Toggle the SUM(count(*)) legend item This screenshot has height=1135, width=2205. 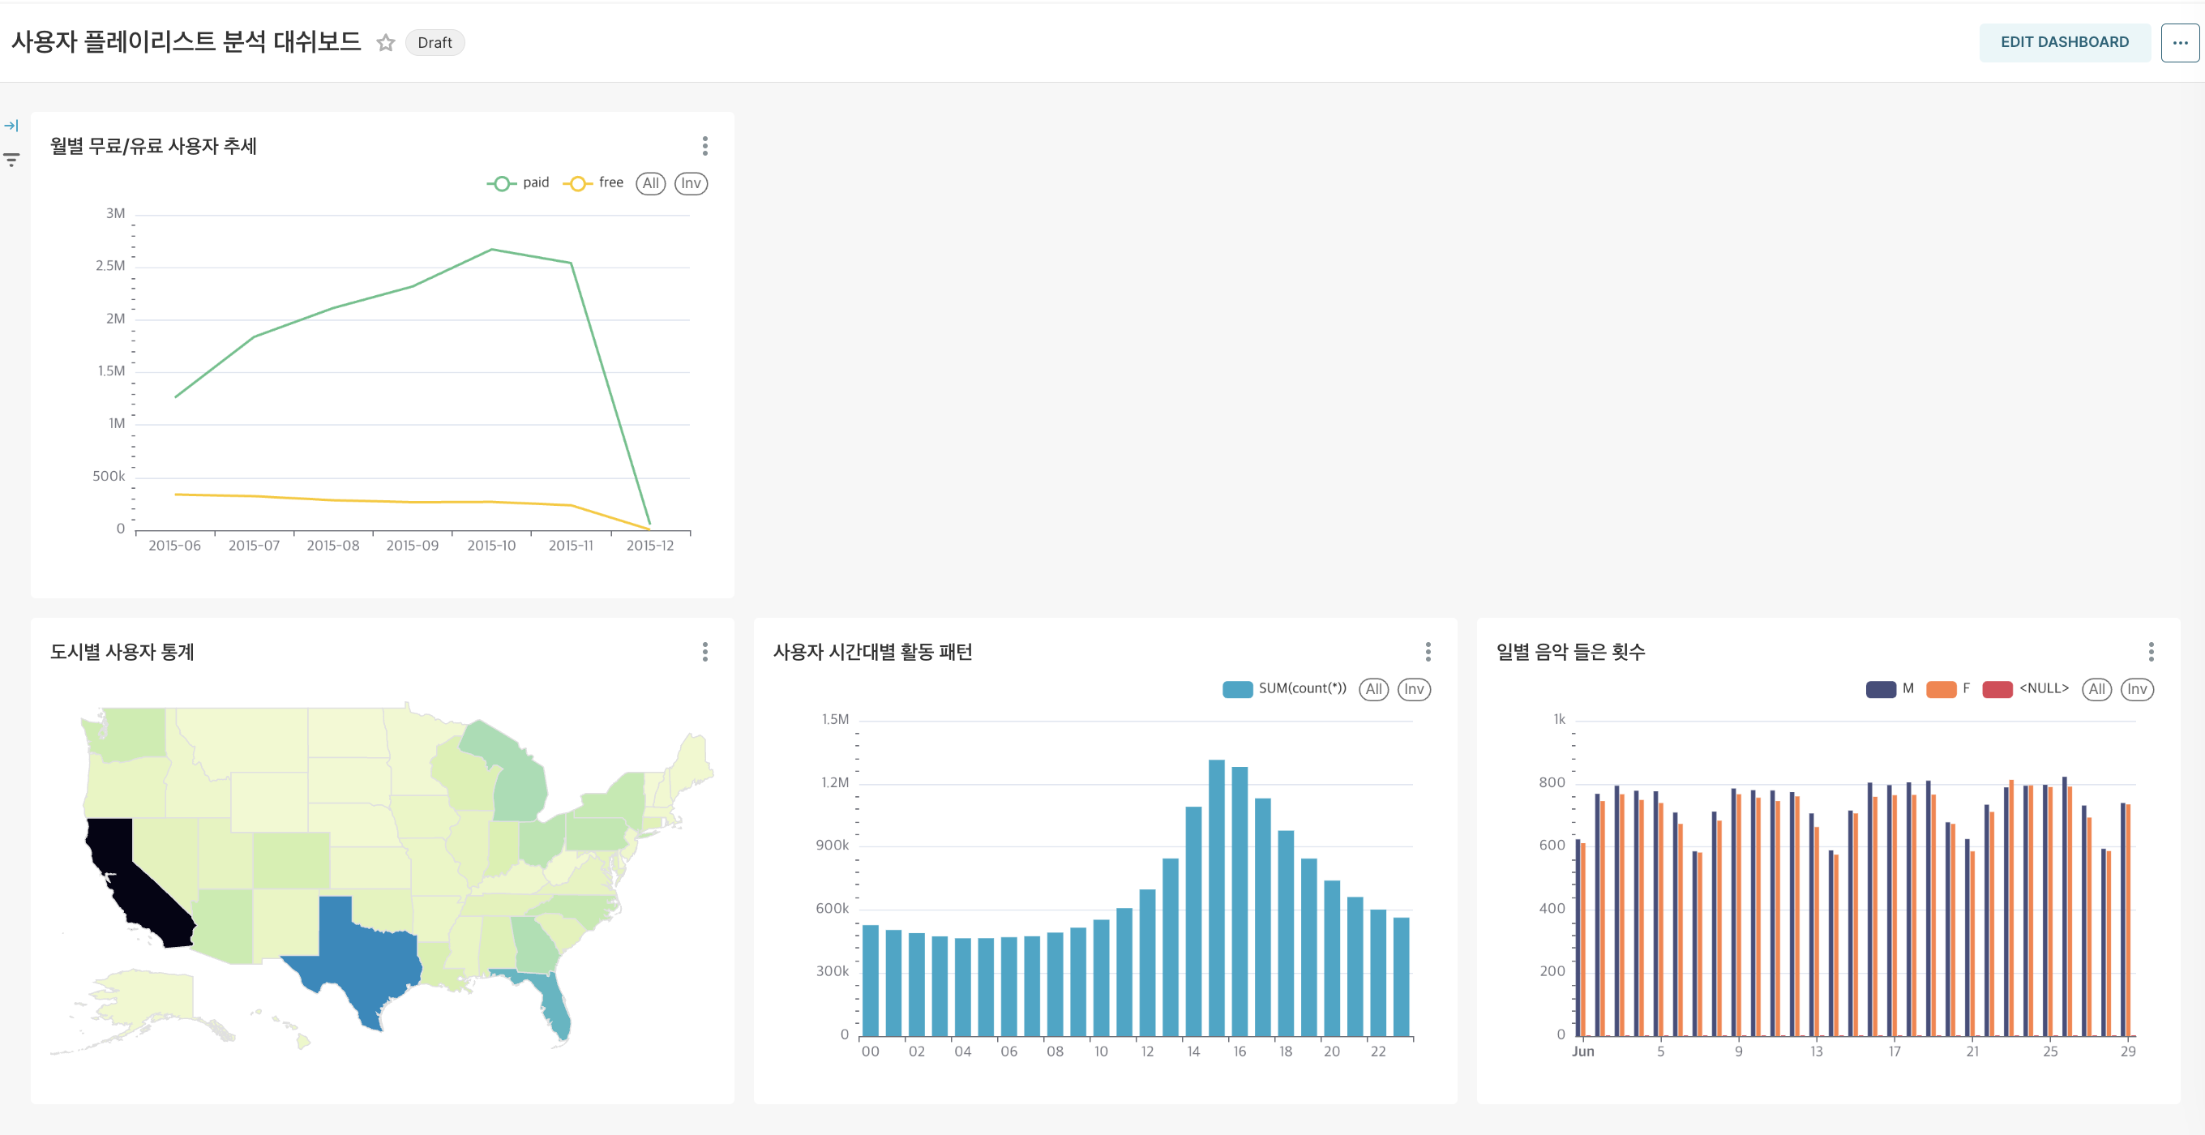pos(1284,689)
